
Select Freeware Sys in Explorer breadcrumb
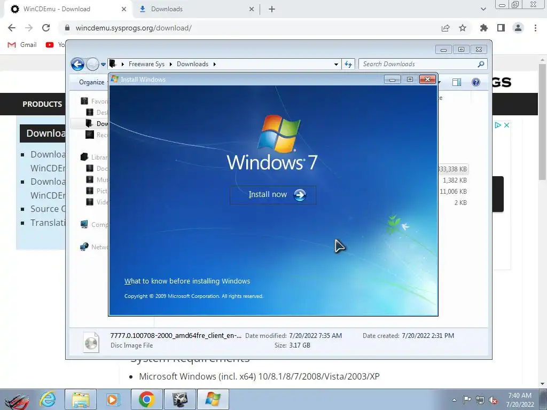(x=146, y=64)
